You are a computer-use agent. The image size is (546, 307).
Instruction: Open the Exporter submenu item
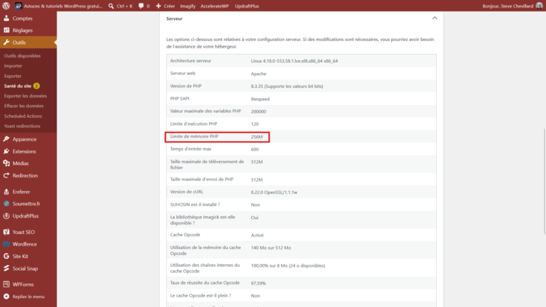[12, 76]
